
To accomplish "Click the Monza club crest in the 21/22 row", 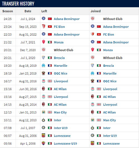I will pos(43,42).
